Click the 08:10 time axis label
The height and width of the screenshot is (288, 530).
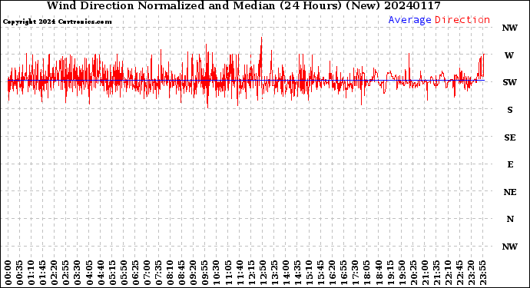tap(170, 273)
